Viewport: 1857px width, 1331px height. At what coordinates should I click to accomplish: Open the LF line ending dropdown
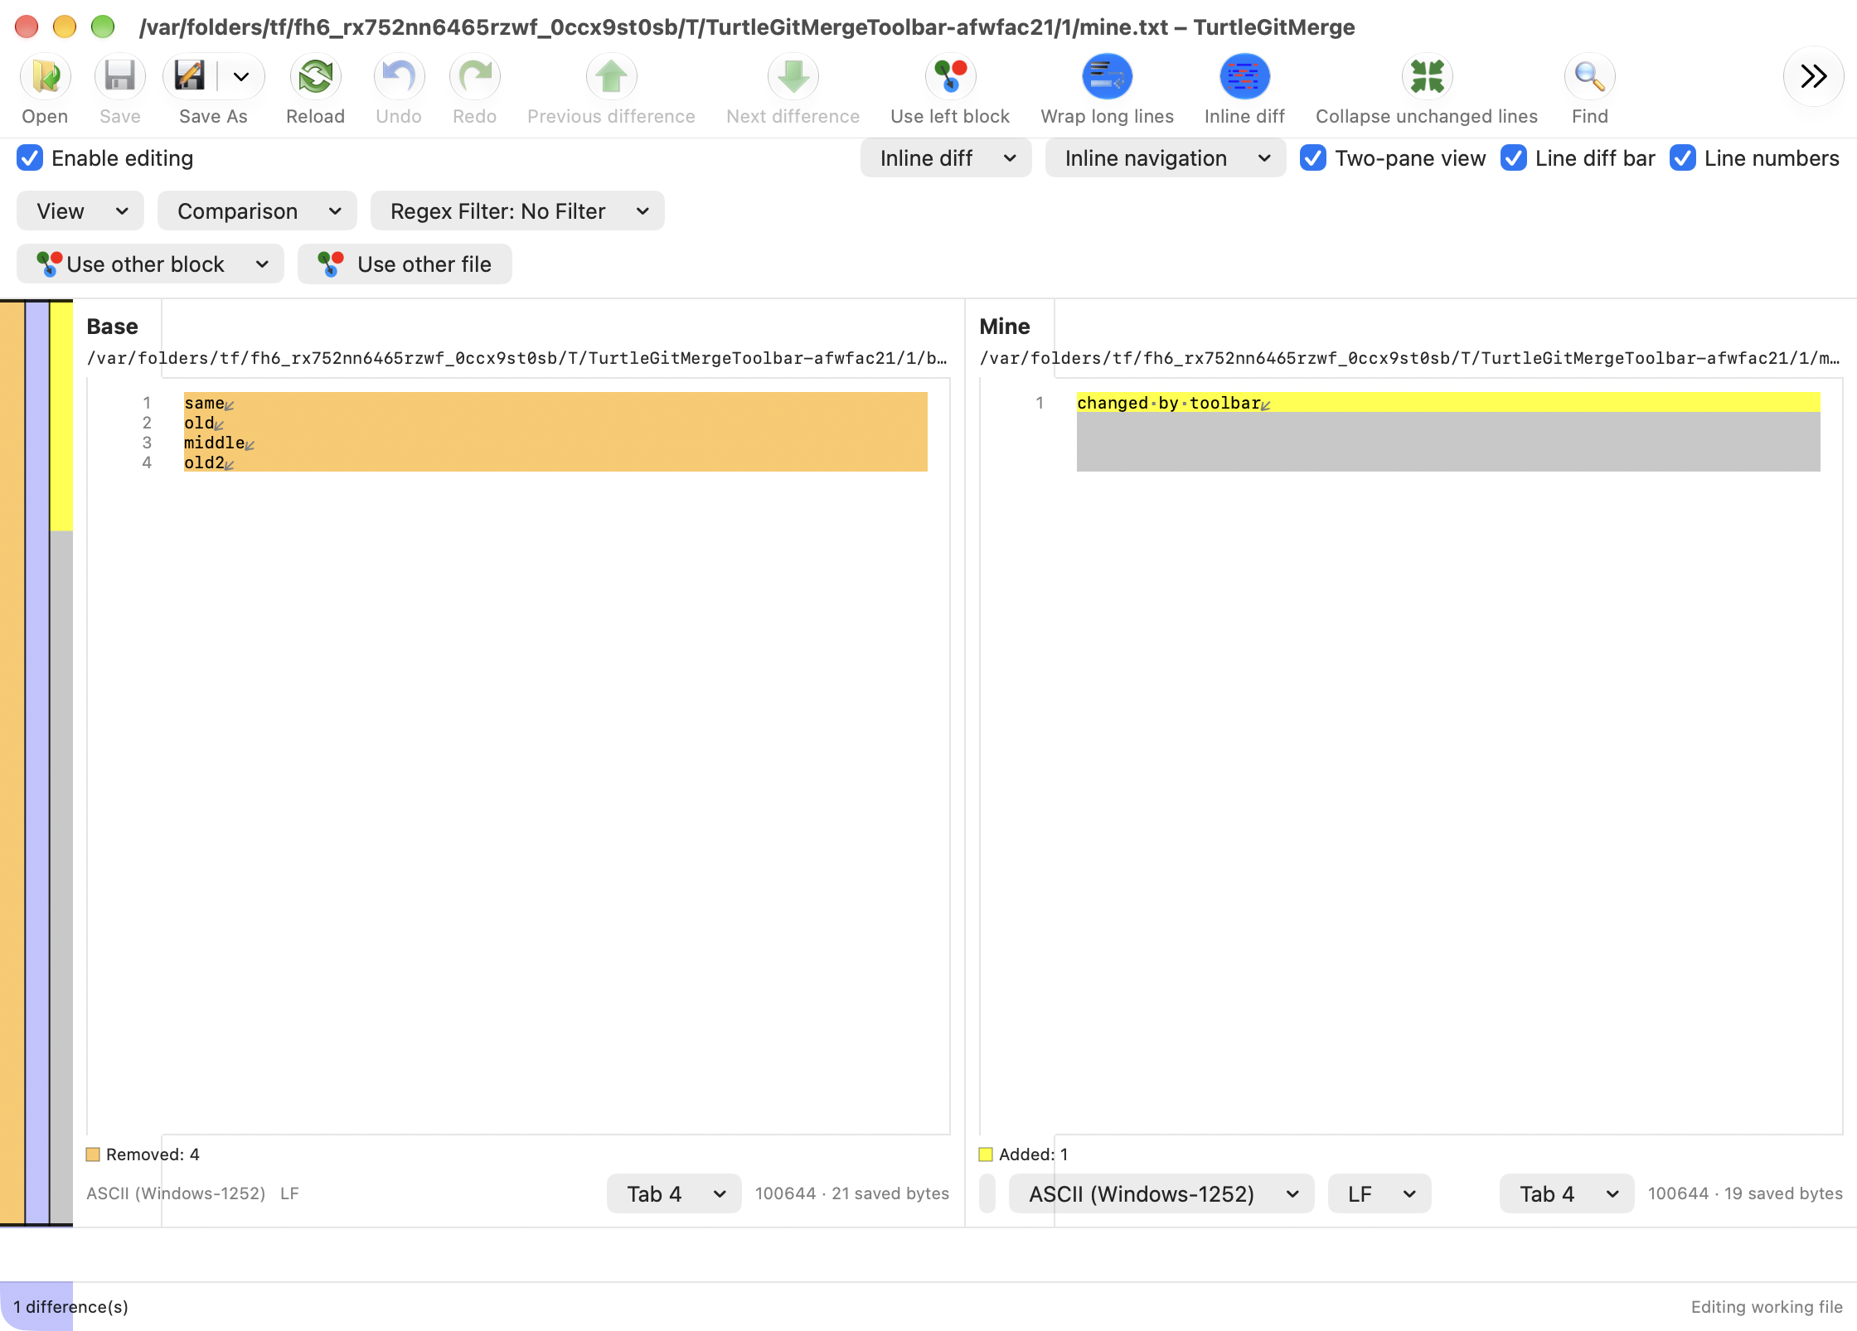click(x=1379, y=1193)
